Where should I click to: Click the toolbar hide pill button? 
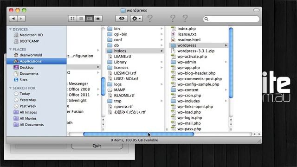(256, 10)
